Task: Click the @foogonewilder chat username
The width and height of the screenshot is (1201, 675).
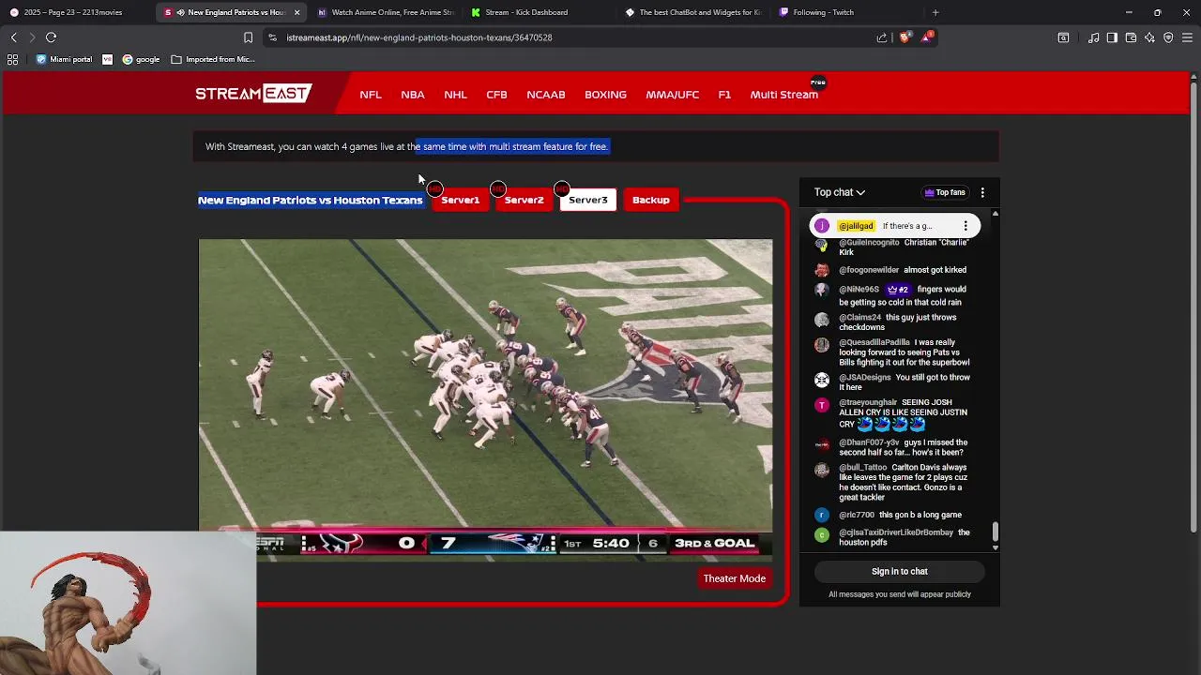Action: (869, 270)
